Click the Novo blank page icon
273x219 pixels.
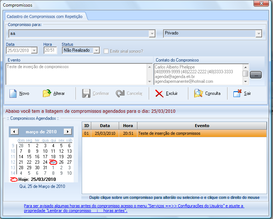coord(13,93)
